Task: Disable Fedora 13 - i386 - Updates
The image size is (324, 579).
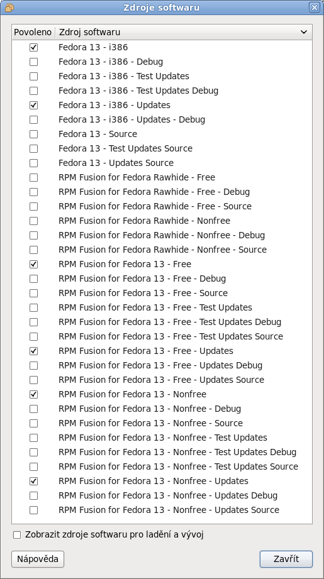Action: 33,105
